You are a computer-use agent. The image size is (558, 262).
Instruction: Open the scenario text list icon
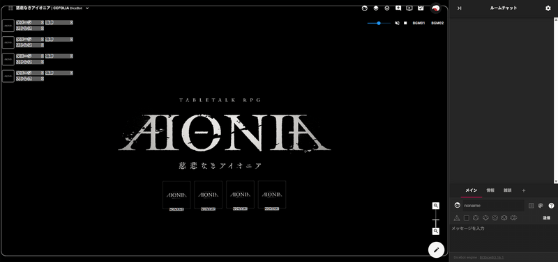click(x=398, y=8)
